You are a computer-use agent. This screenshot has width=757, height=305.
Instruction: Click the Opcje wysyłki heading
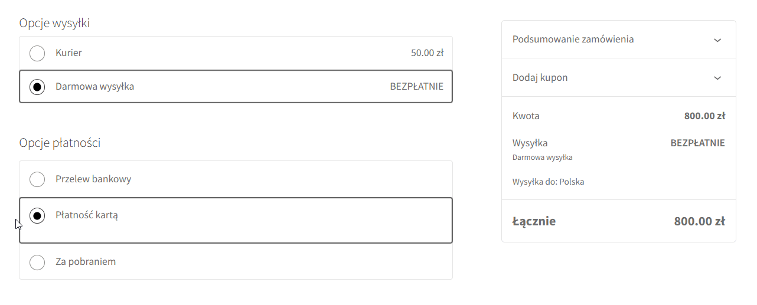click(54, 23)
